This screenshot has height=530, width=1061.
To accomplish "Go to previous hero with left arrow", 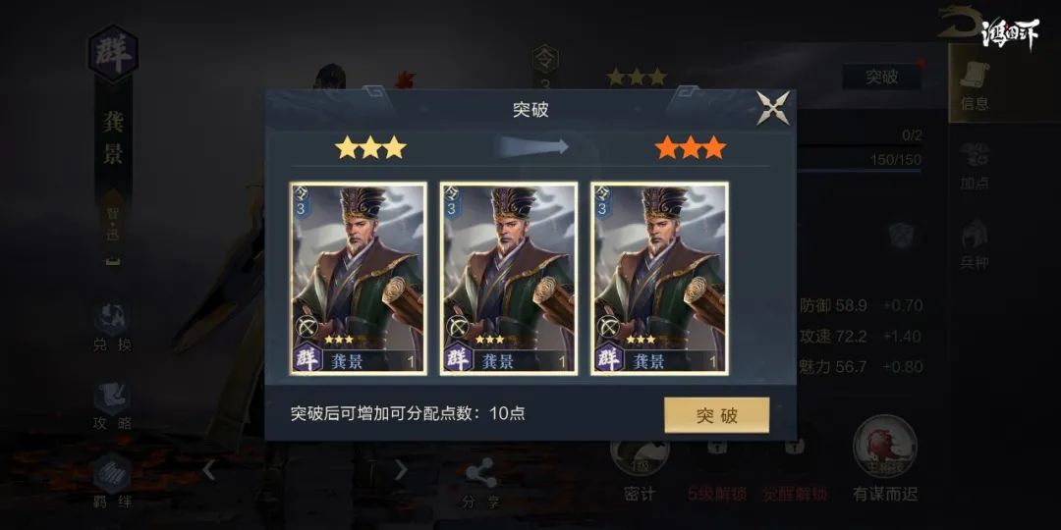I will click(209, 469).
